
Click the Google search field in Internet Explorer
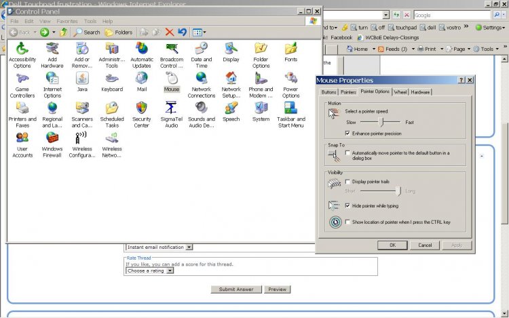452,15
